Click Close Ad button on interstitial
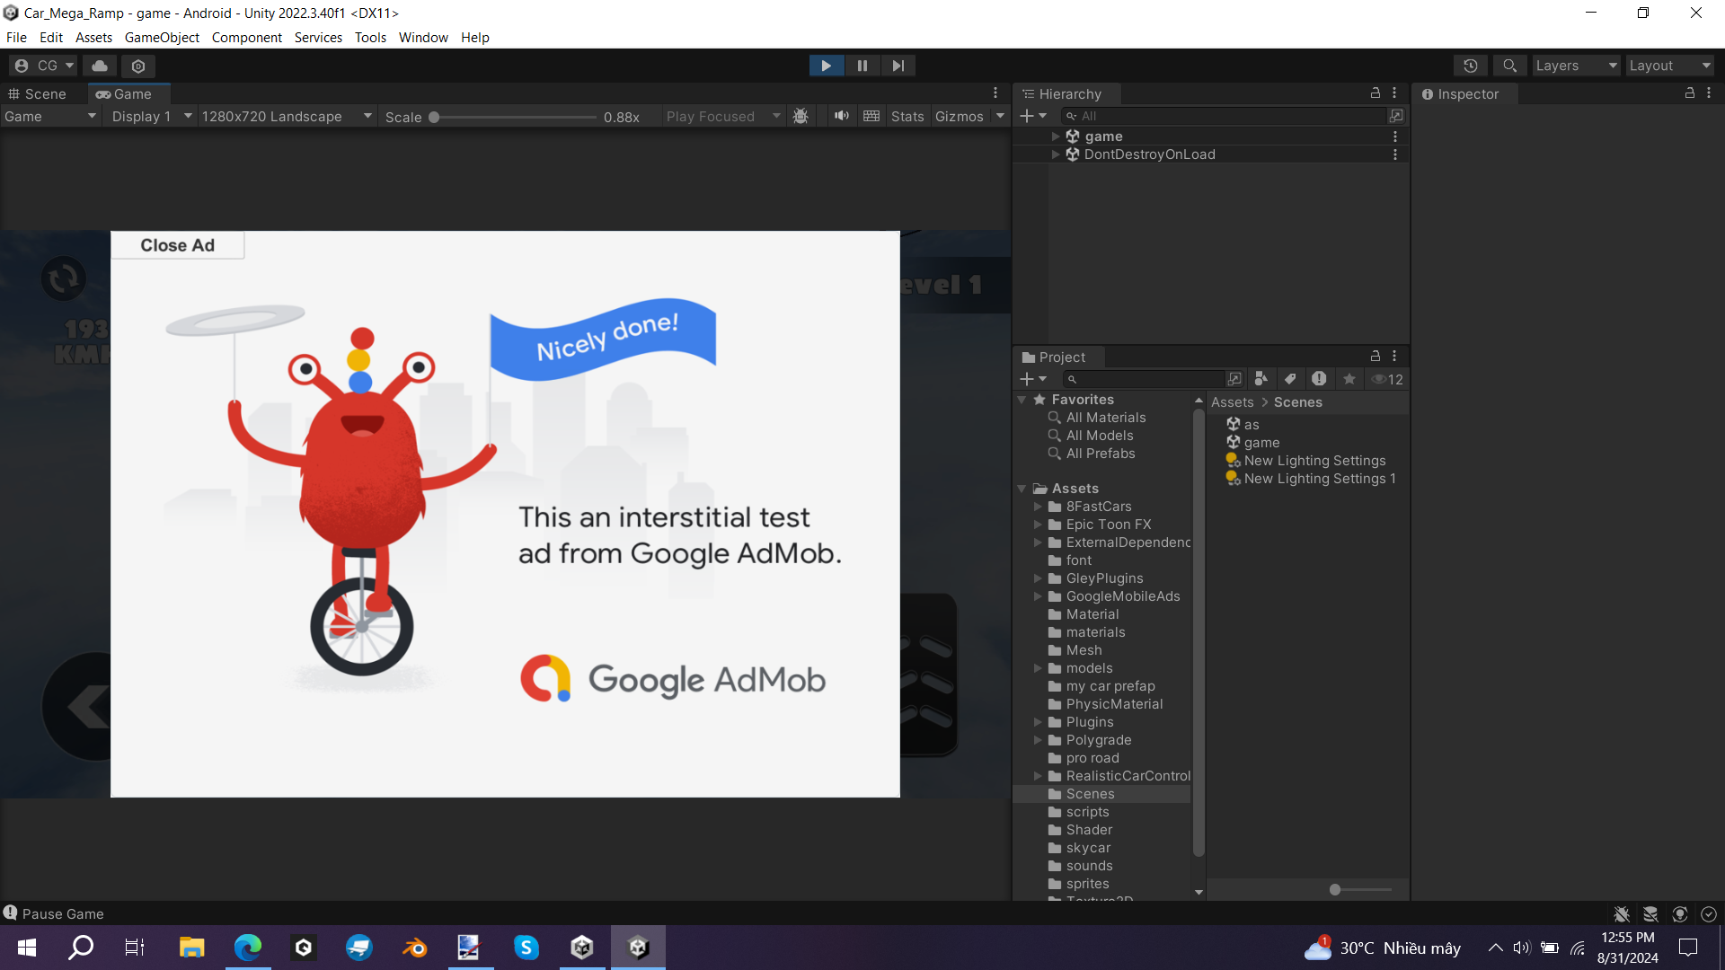Image resolution: width=1725 pixels, height=970 pixels. pyautogui.click(x=176, y=245)
